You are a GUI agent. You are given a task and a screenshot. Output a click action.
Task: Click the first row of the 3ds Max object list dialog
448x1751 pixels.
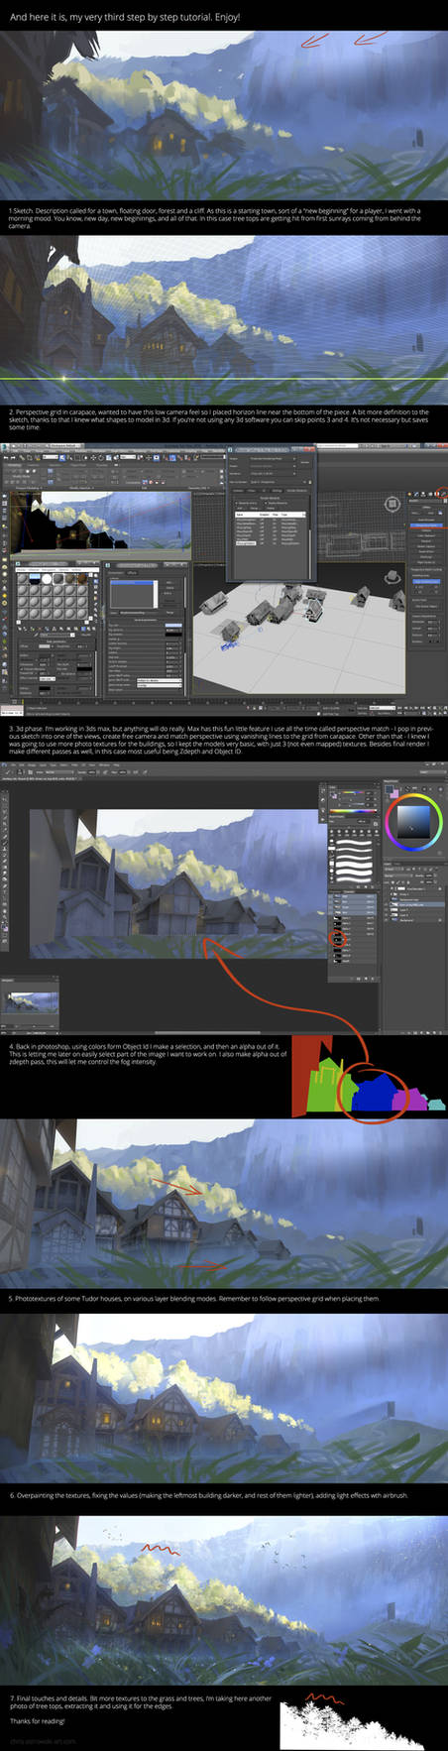(x=270, y=520)
